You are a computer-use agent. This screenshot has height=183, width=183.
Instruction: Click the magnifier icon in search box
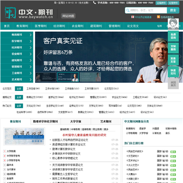[x=128, y=10]
